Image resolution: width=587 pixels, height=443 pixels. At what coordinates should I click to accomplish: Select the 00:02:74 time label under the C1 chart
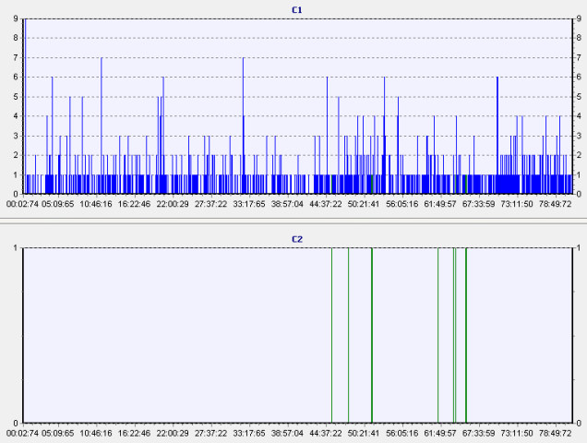click(x=23, y=204)
